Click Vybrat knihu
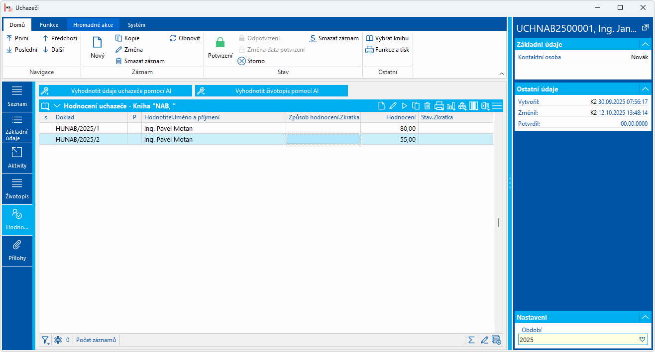Image resolution: width=655 pixels, height=352 pixels. 387,38
